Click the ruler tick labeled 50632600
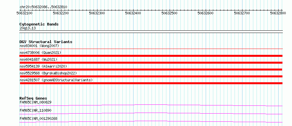Viewport: 292px width, 126px height. click(x=205, y=13)
